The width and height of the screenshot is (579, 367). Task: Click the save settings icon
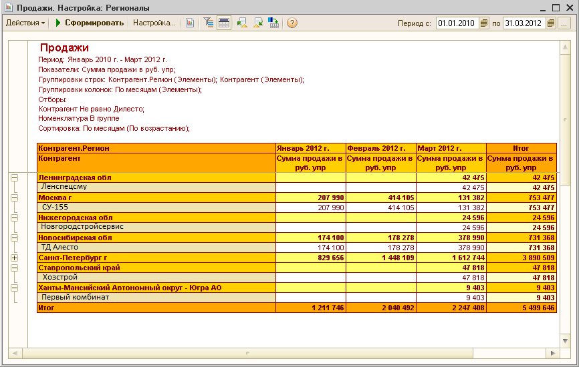[258, 23]
